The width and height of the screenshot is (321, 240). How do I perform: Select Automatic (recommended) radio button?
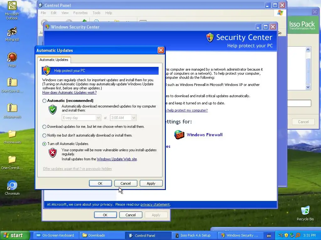point(44,101)
